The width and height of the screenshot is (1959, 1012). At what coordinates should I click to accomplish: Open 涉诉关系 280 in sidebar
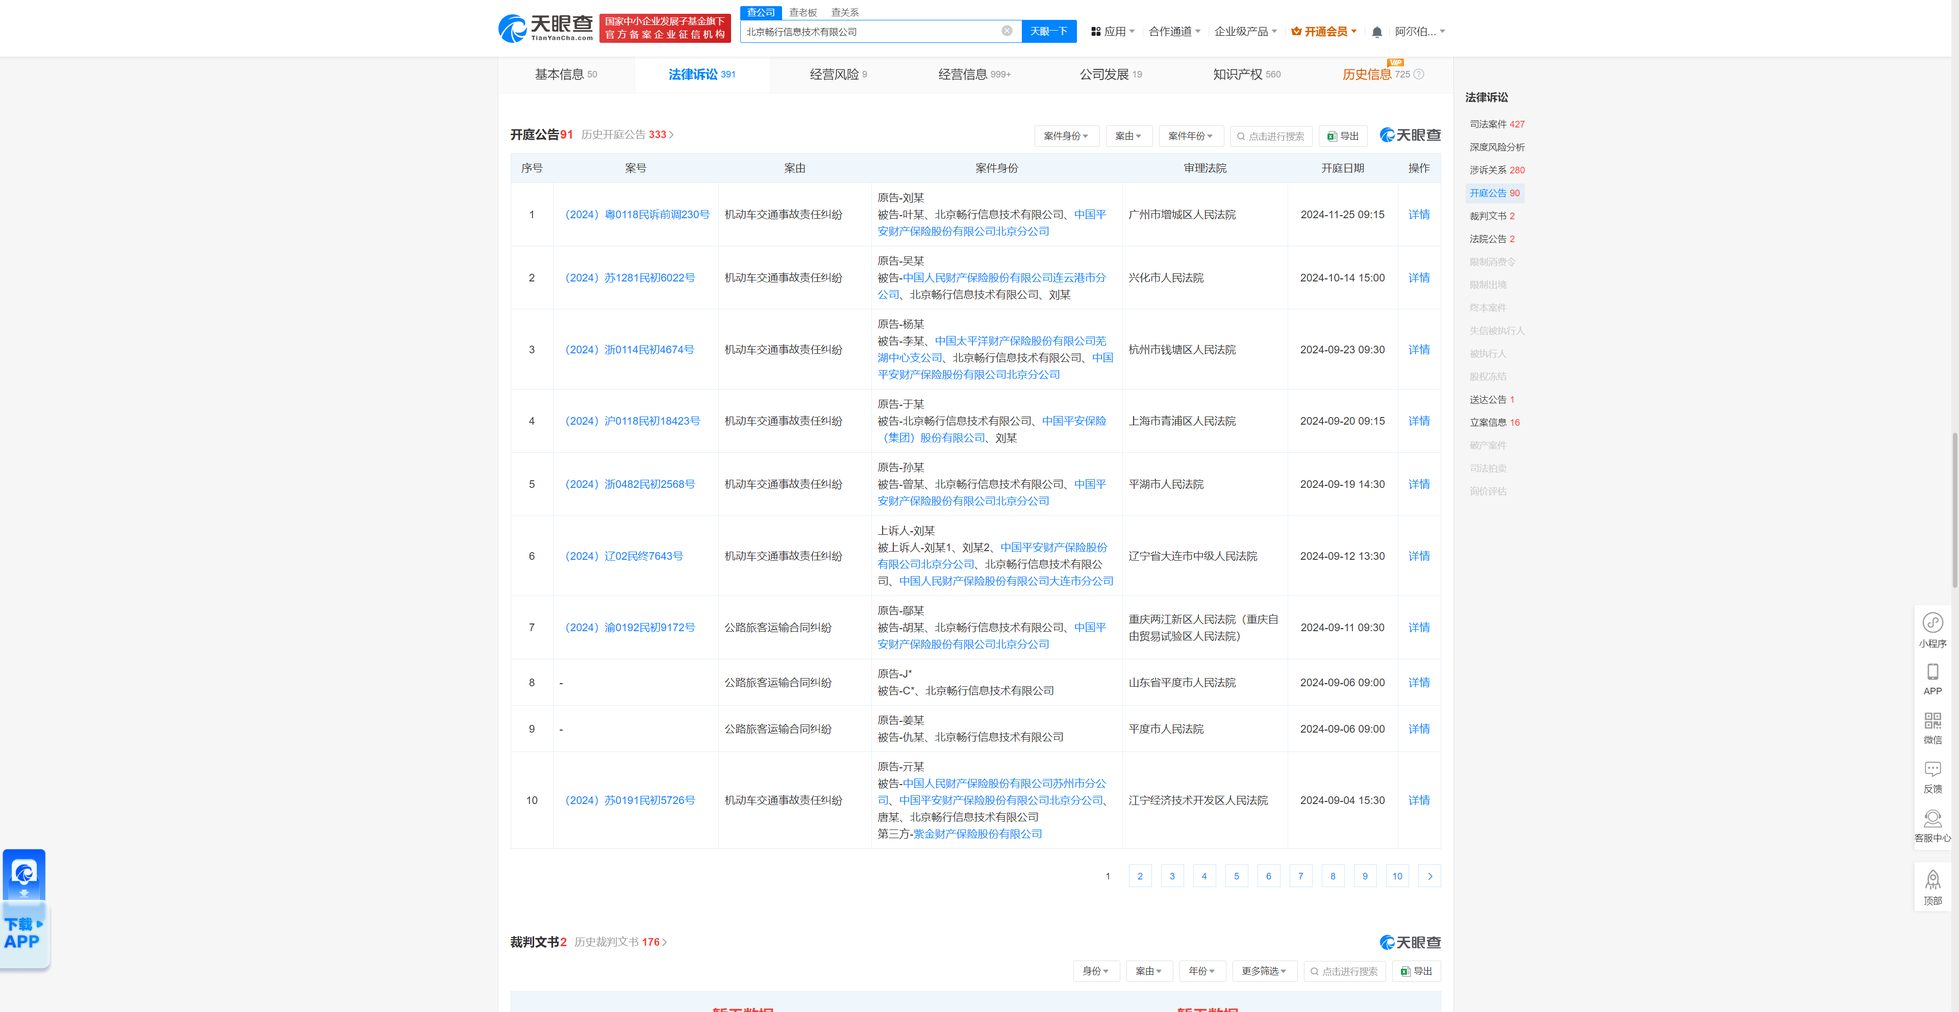pos(1497,169)
